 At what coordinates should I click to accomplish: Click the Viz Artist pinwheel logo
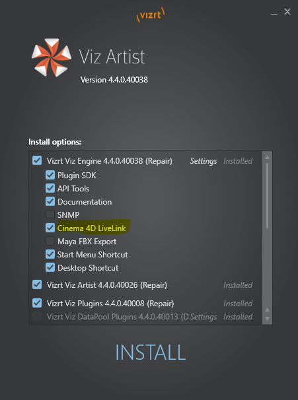tap(52, 57)
